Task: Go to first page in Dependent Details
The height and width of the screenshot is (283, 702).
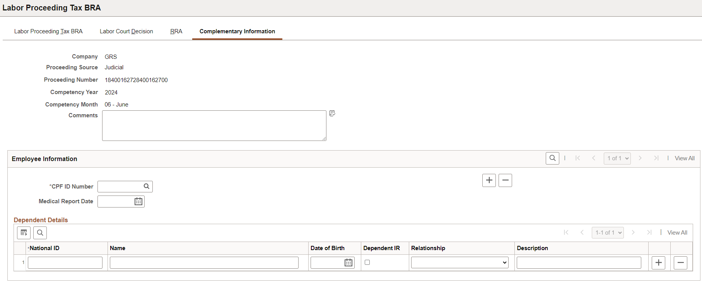Action: coord(566,232)
